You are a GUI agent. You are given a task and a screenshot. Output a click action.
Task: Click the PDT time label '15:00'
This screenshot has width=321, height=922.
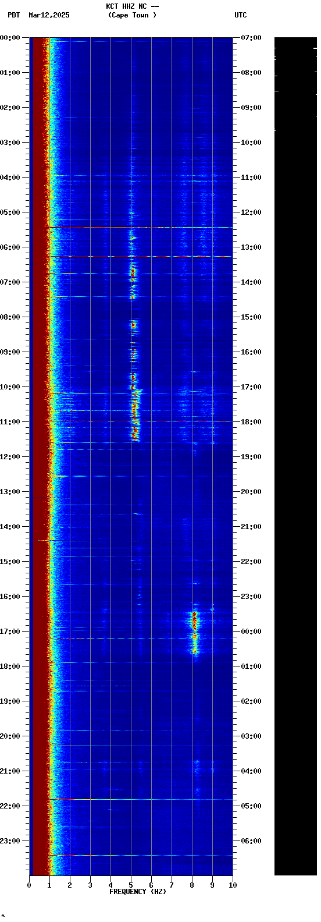pyautogui.click(x=10, y=562)
